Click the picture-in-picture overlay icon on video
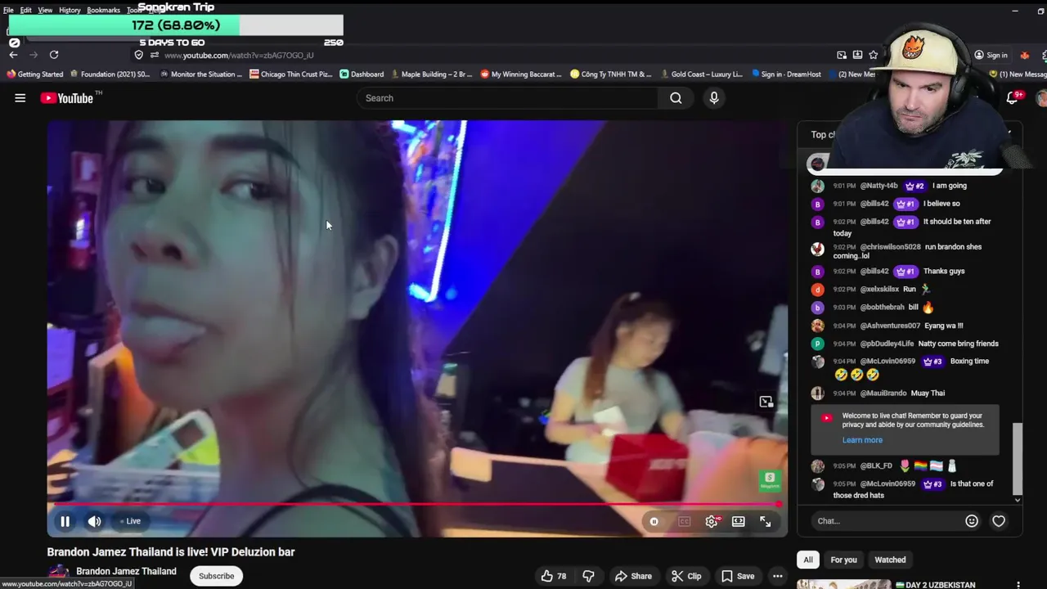Viewport: 1047px width, 589px height. 766,402
